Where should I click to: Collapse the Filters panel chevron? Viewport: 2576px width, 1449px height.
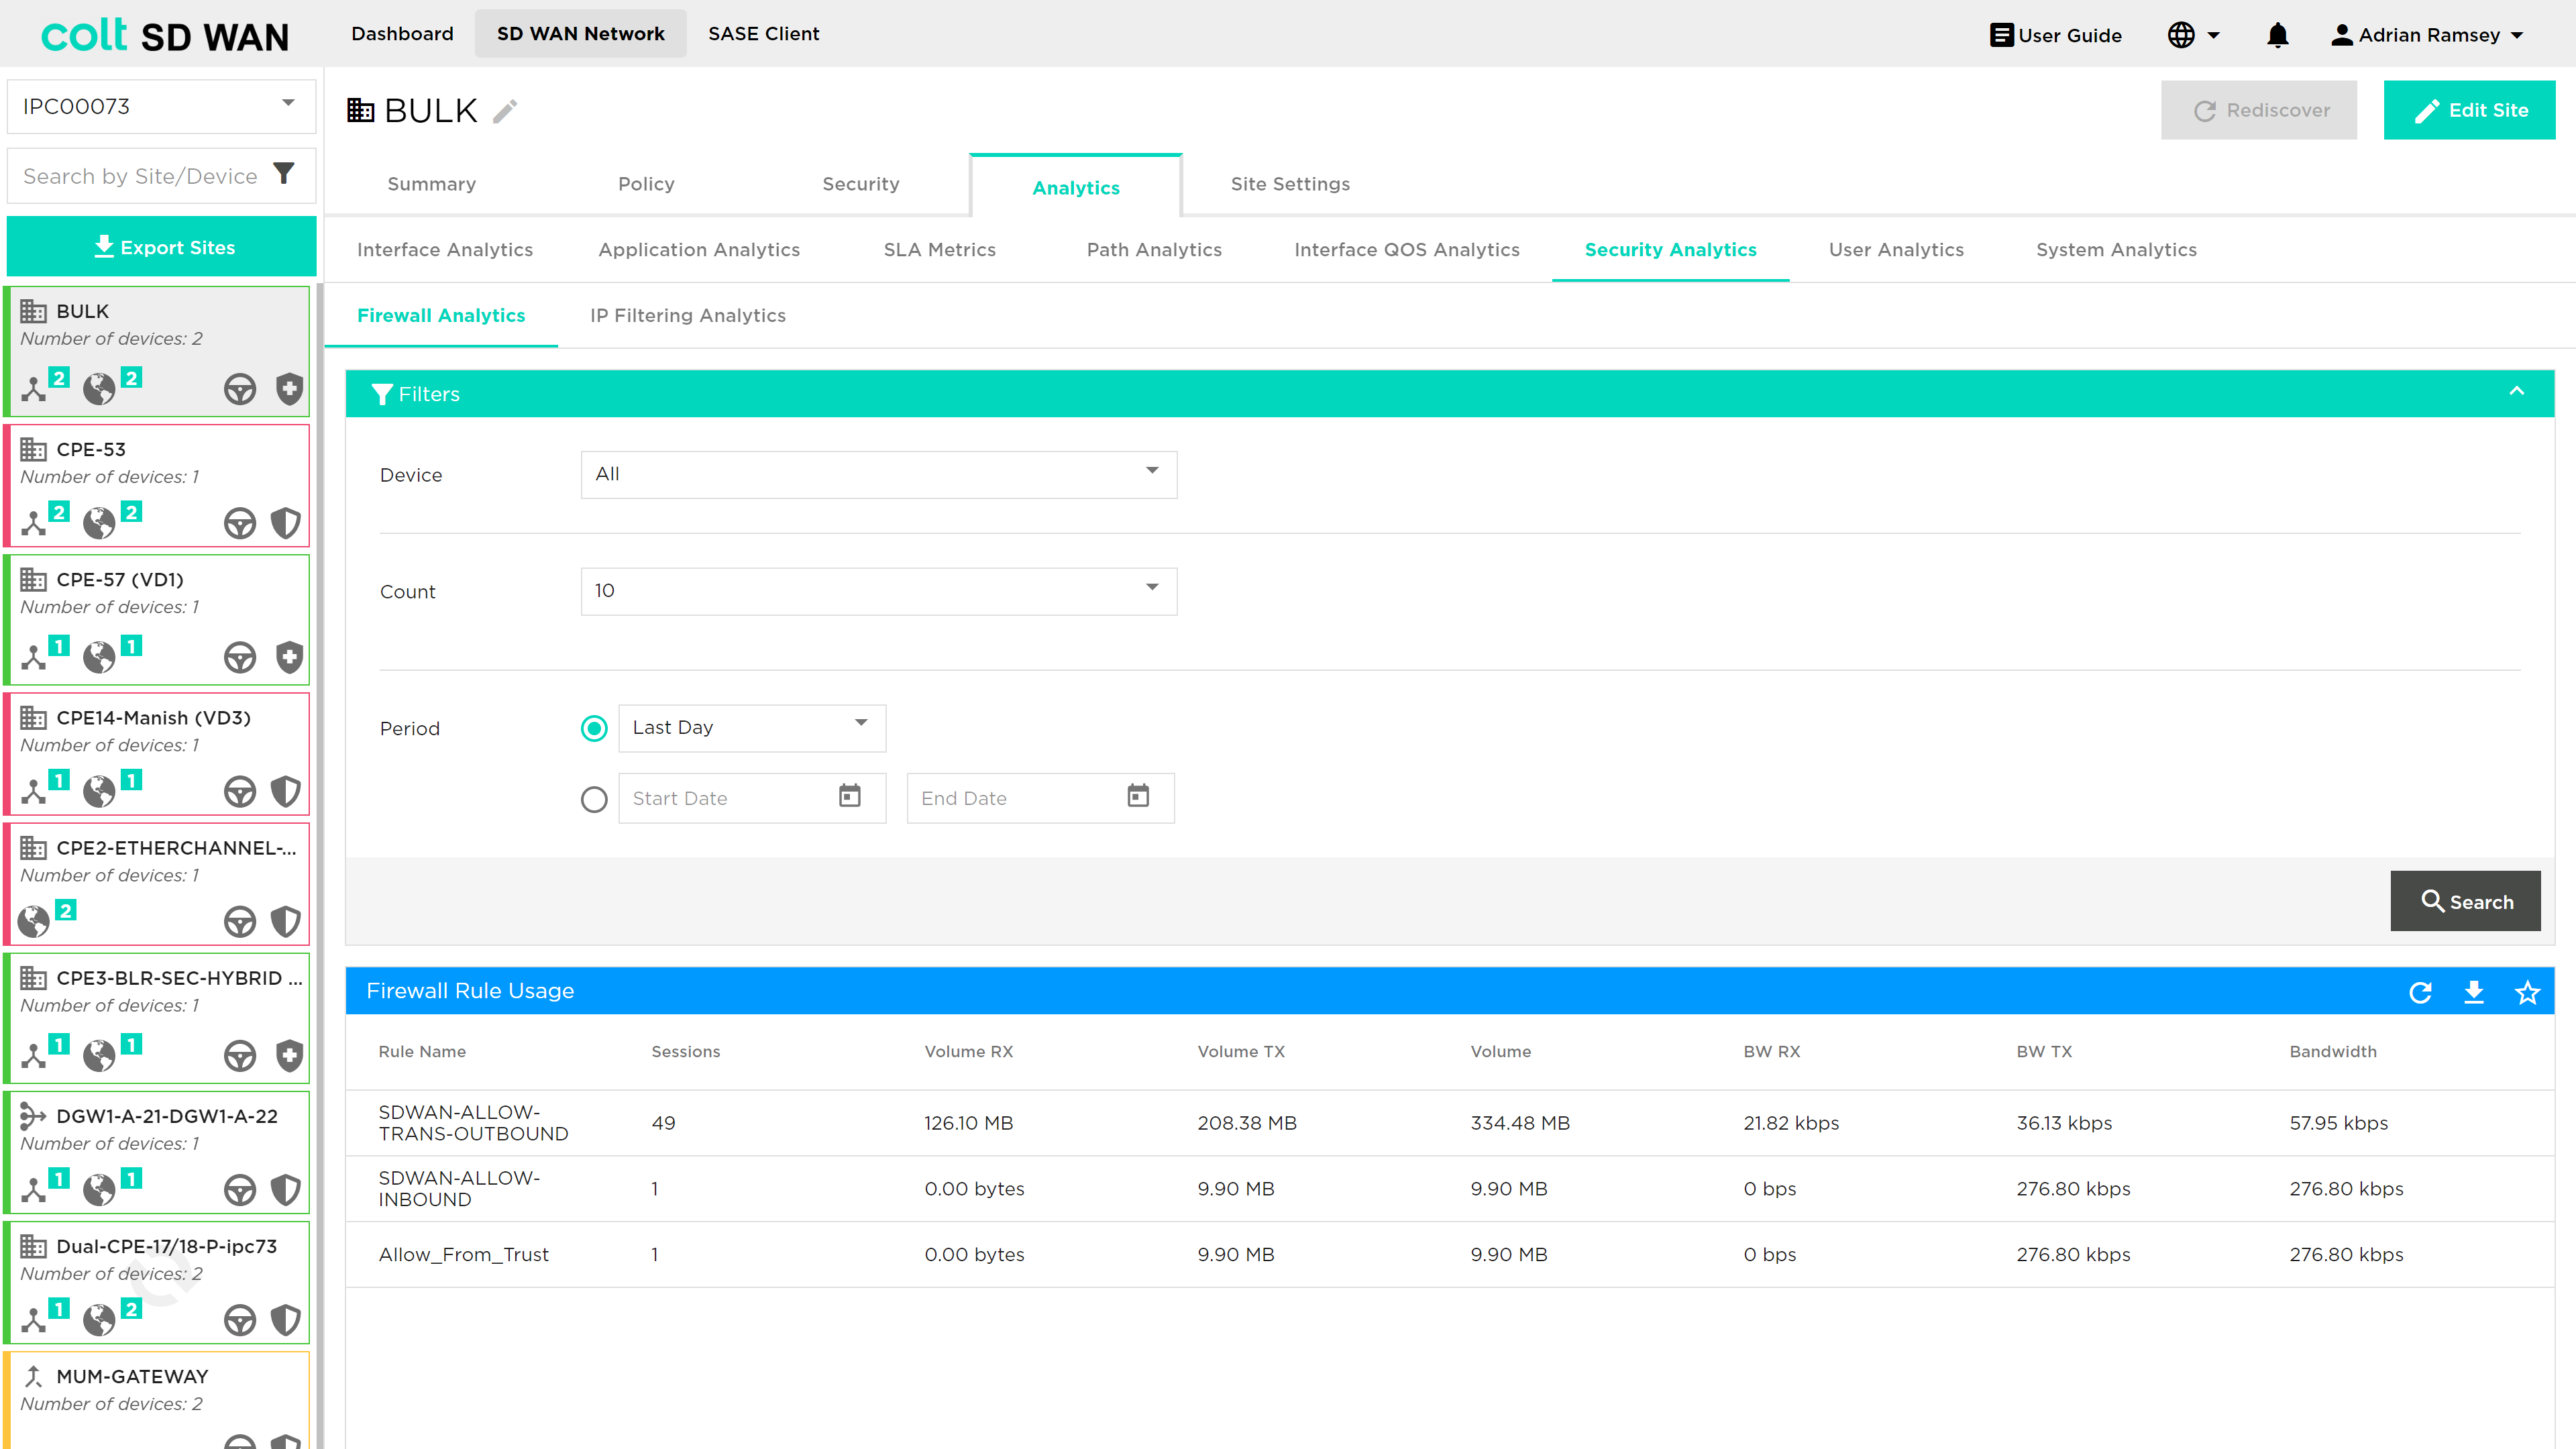(2516, 392)
